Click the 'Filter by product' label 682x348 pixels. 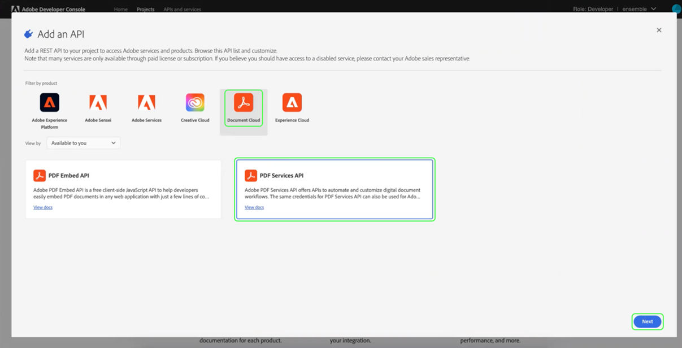[x=41, y=83]
